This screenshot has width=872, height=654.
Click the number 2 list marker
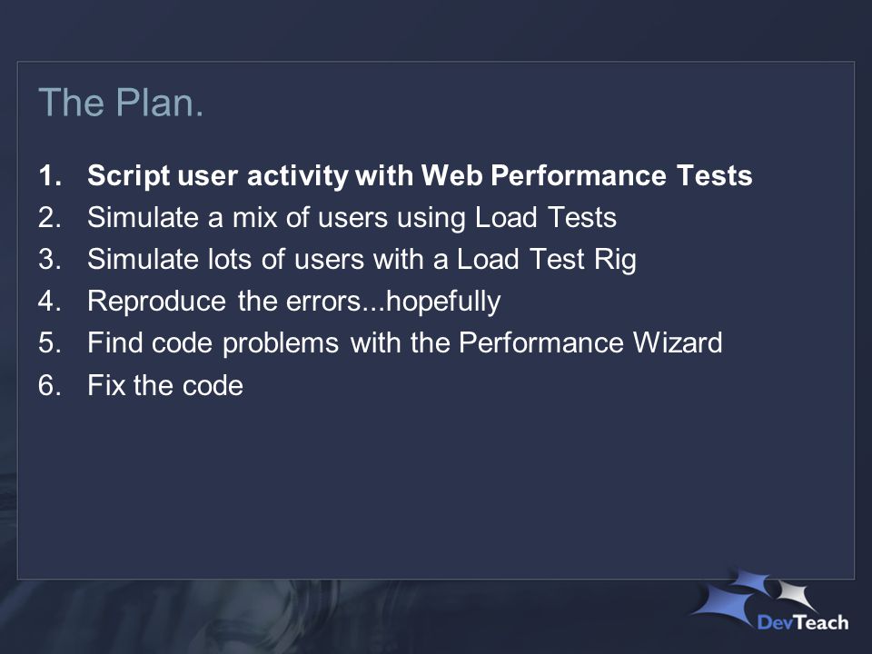pyautogui.click(x=49, y=217)
